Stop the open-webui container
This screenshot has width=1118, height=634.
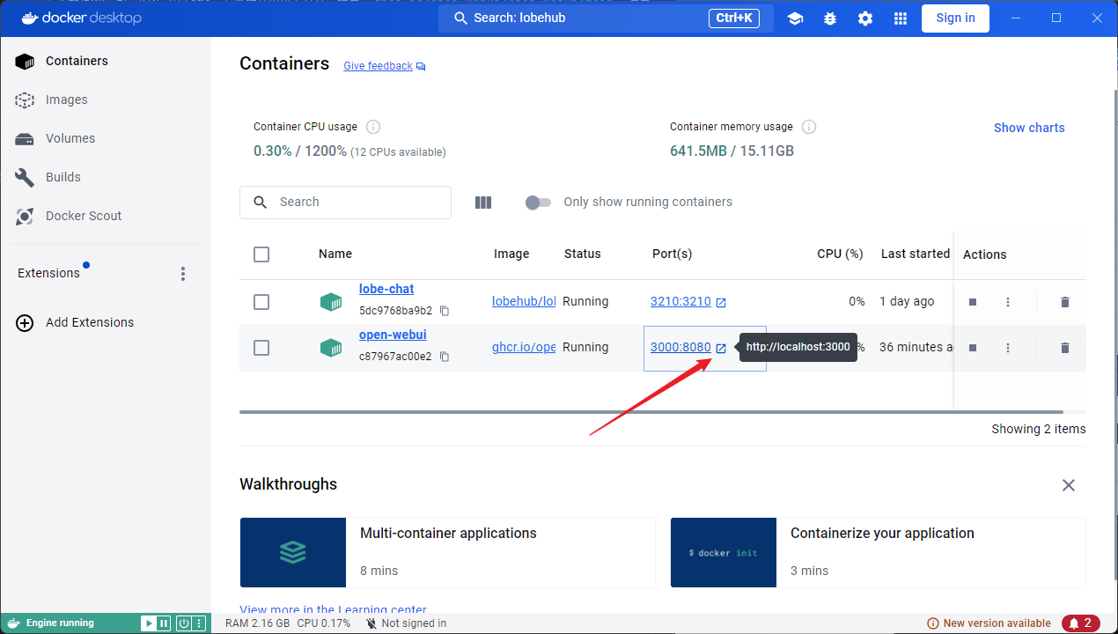973,348
